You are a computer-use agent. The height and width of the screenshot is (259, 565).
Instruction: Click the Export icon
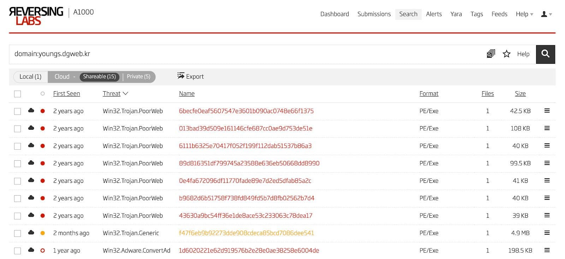point(181,76)
